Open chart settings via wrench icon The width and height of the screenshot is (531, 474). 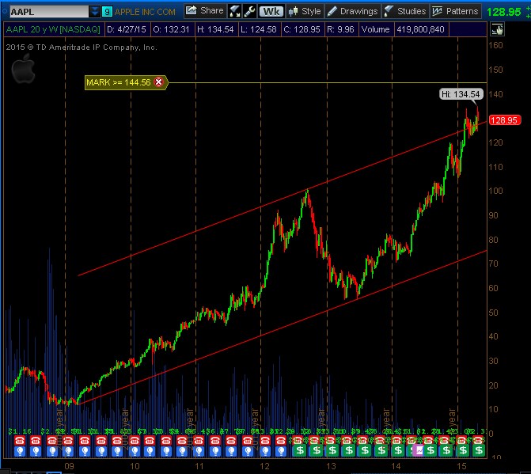pos(249,11)
